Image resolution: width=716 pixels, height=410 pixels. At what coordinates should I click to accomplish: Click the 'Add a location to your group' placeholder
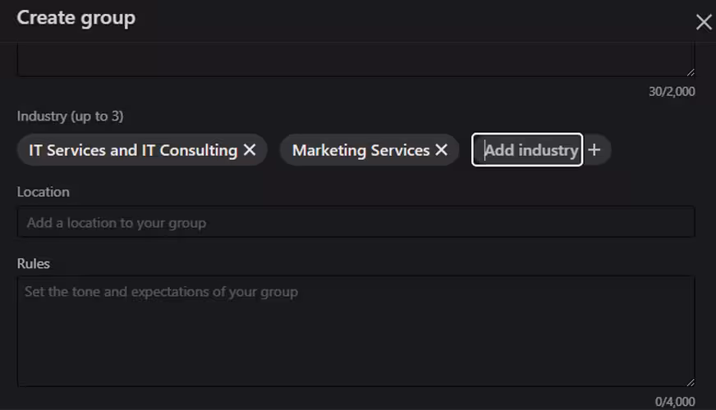tap(116, 222)
